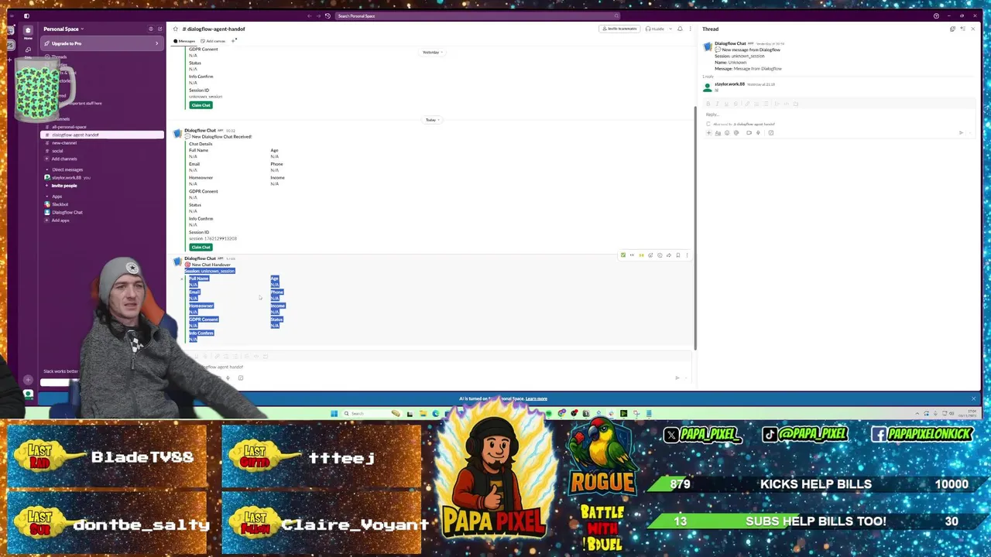Viewport: 991px width, 557px height.
Task: Toggle formatting (Aa) in thread reply
Action: 718,133
